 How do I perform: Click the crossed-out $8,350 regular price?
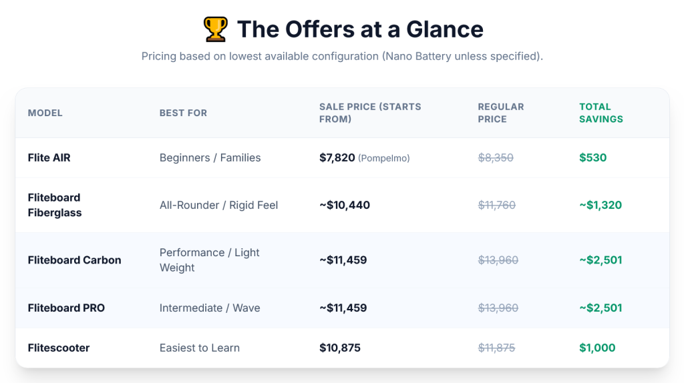(496, 157)
